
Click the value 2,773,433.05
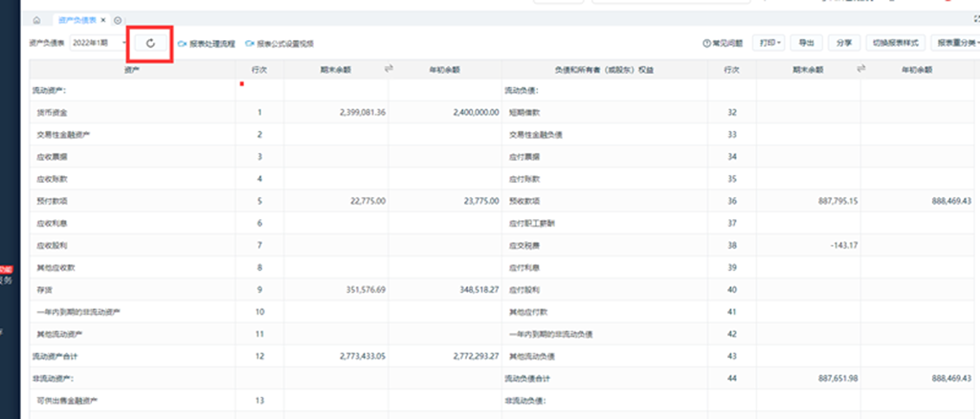coord(363,356)
